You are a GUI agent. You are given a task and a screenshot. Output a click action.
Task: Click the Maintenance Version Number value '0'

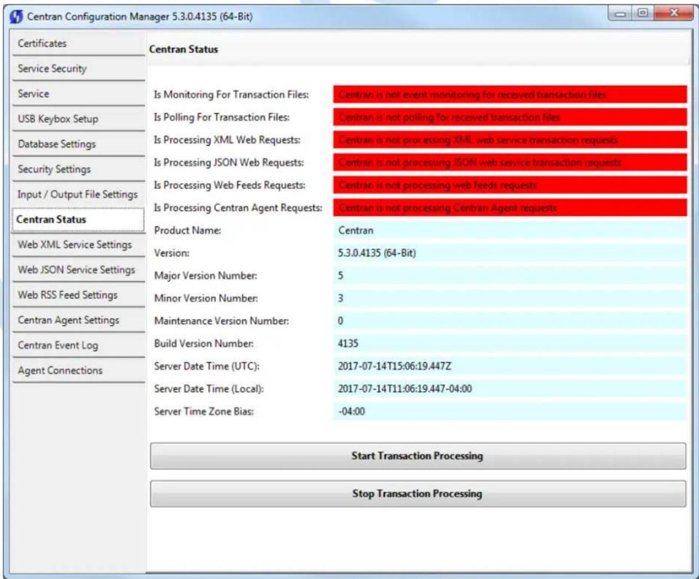click(x=510, y=321)
